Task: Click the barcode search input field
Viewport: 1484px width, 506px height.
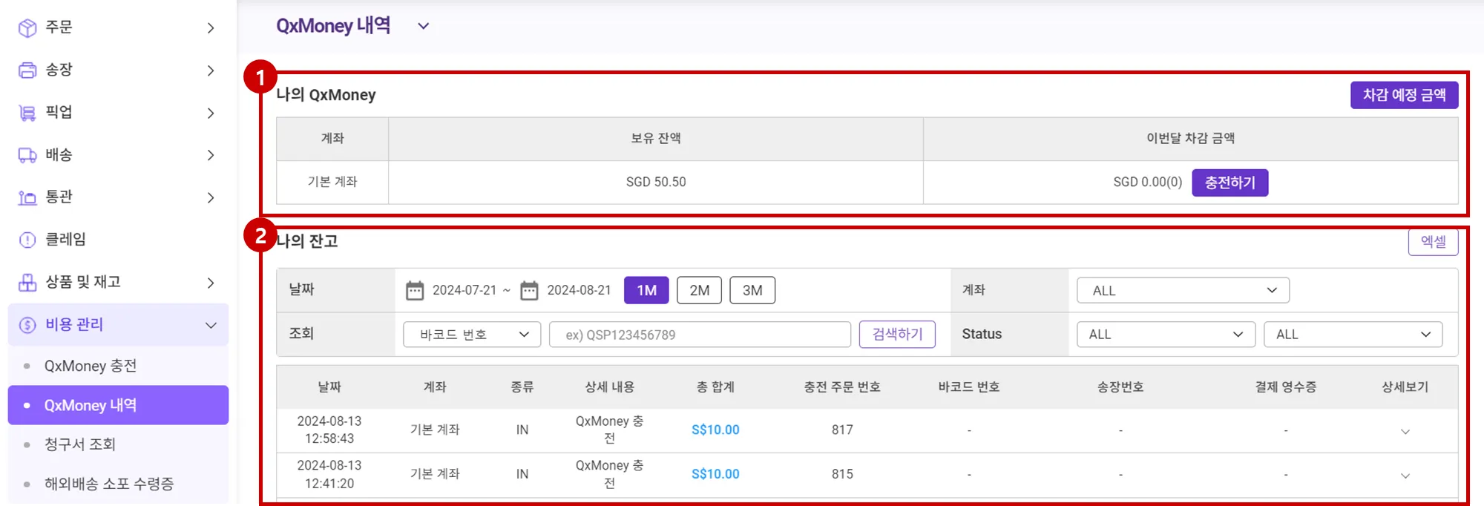Action: (700, 335)
